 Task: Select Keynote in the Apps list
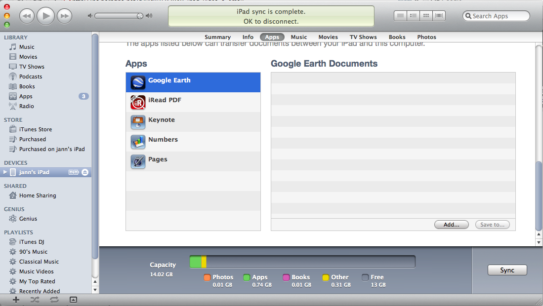(193, 122)
